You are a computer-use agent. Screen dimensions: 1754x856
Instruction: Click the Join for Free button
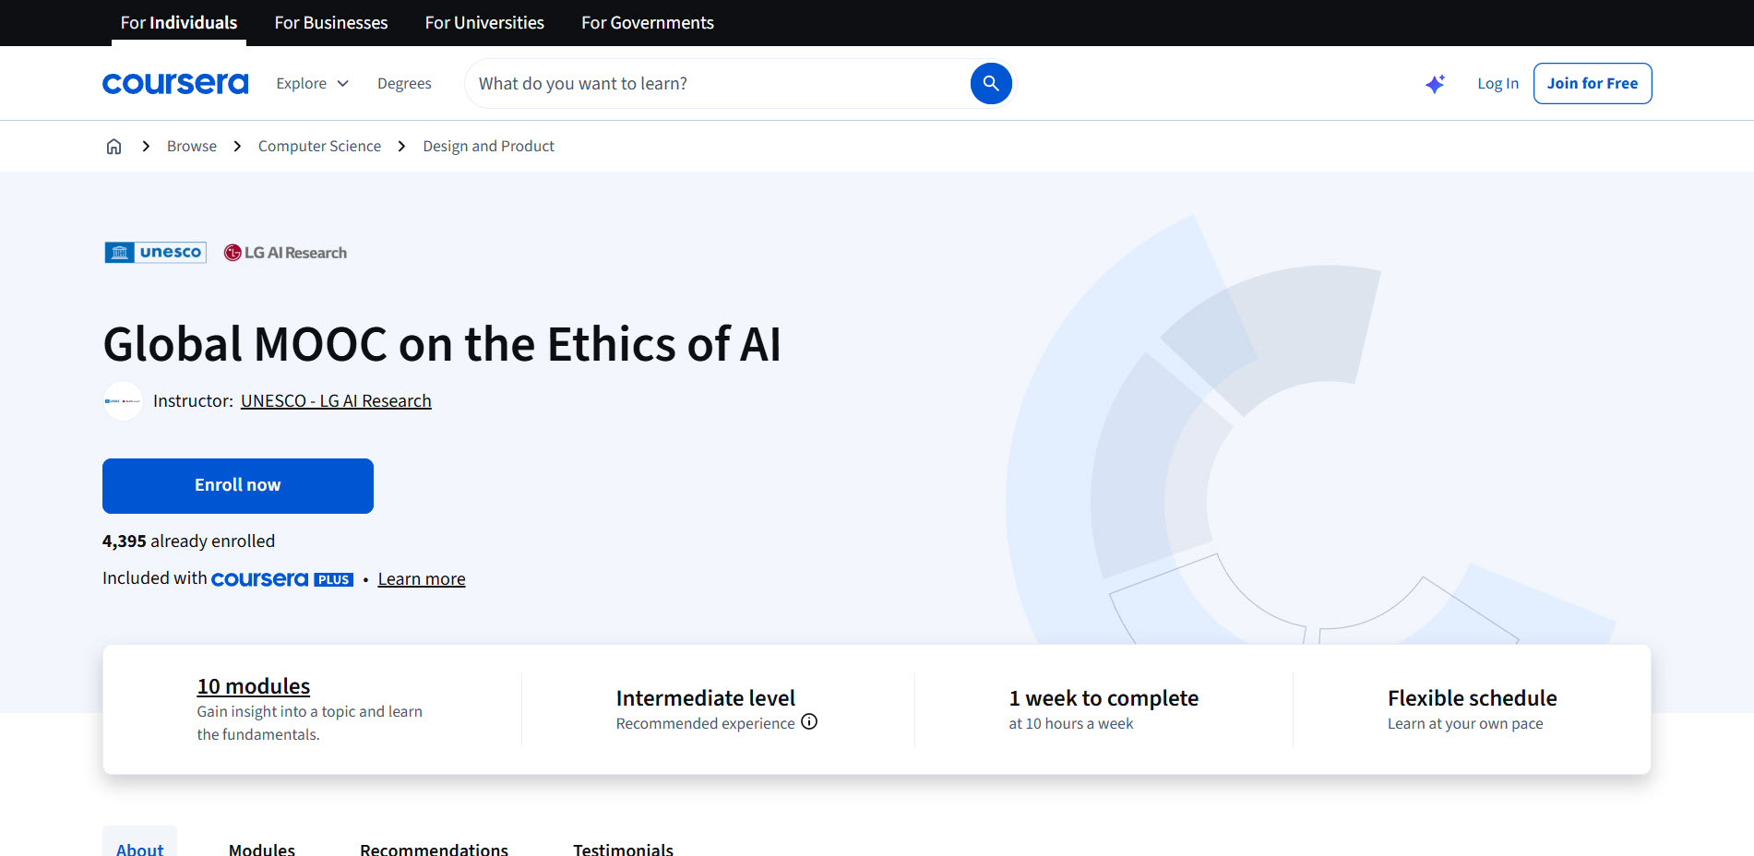tap(1593, 84)
